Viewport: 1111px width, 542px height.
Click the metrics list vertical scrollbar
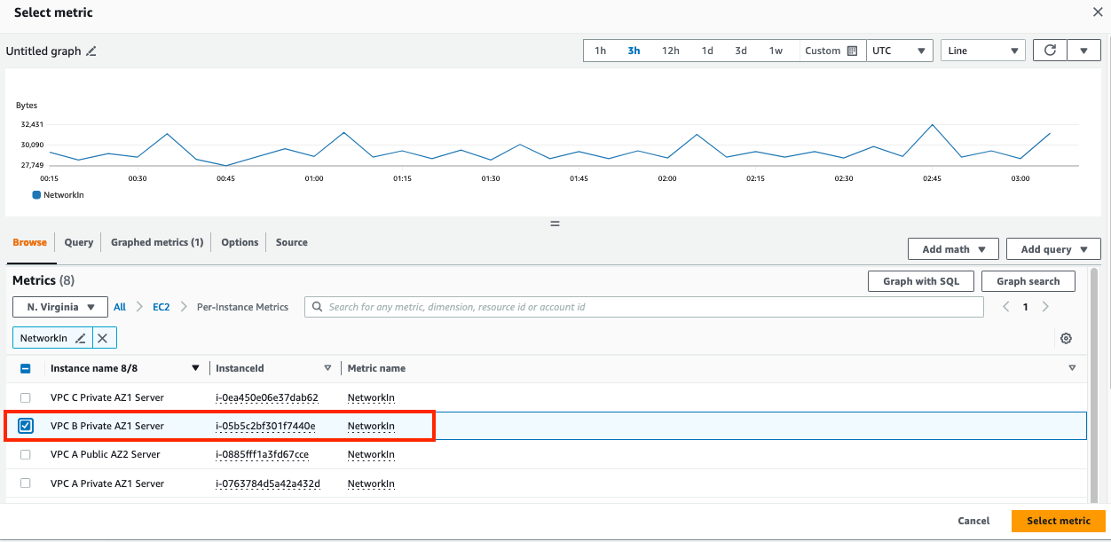pyautogui.click(x=1094, y=383)
